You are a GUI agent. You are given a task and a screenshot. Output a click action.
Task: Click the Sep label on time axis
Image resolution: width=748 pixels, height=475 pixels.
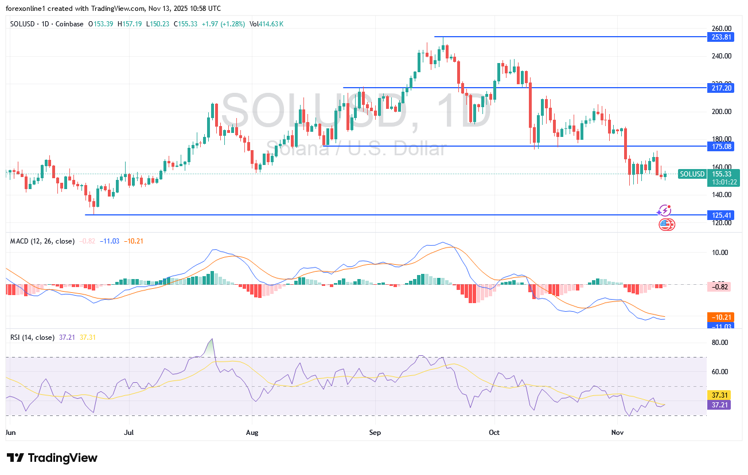click(x=375, y=431)
